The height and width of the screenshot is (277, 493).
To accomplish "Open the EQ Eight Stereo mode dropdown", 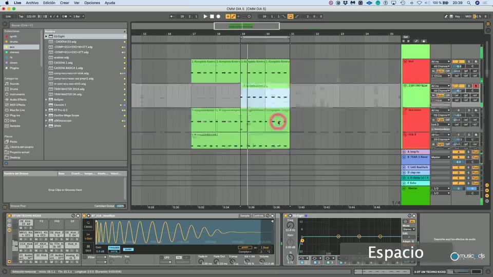I will click(x=409, y=229).
